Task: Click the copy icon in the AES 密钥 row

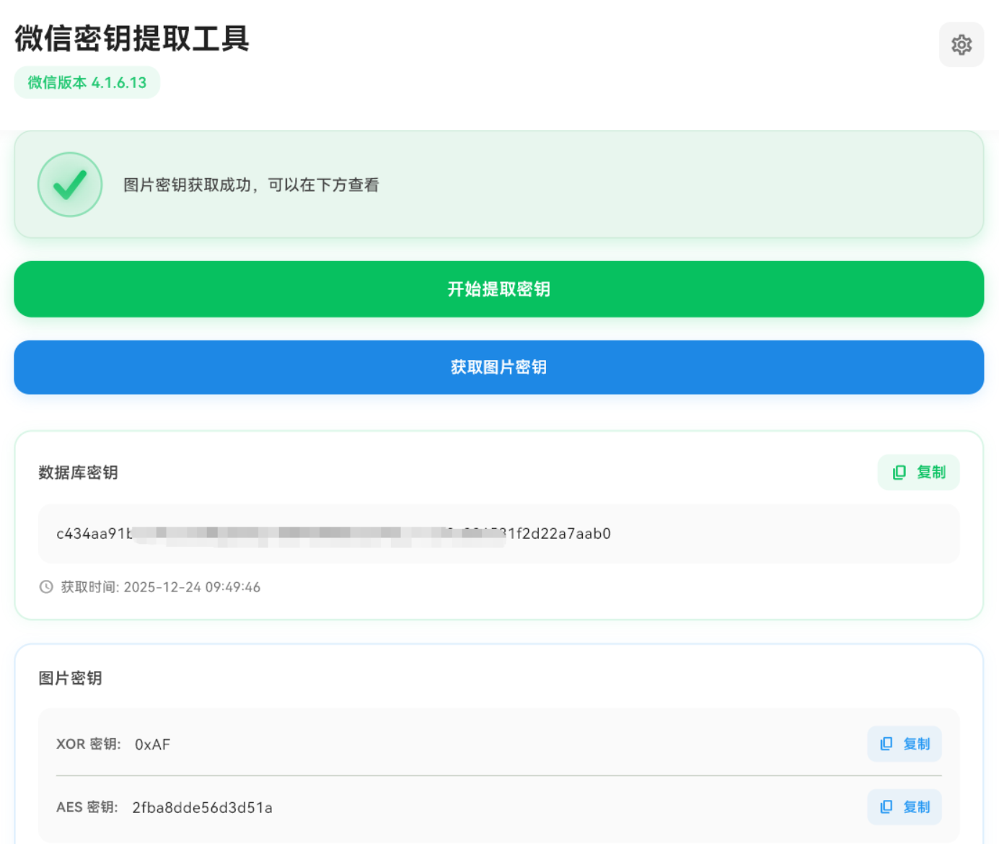Action: 886,807
